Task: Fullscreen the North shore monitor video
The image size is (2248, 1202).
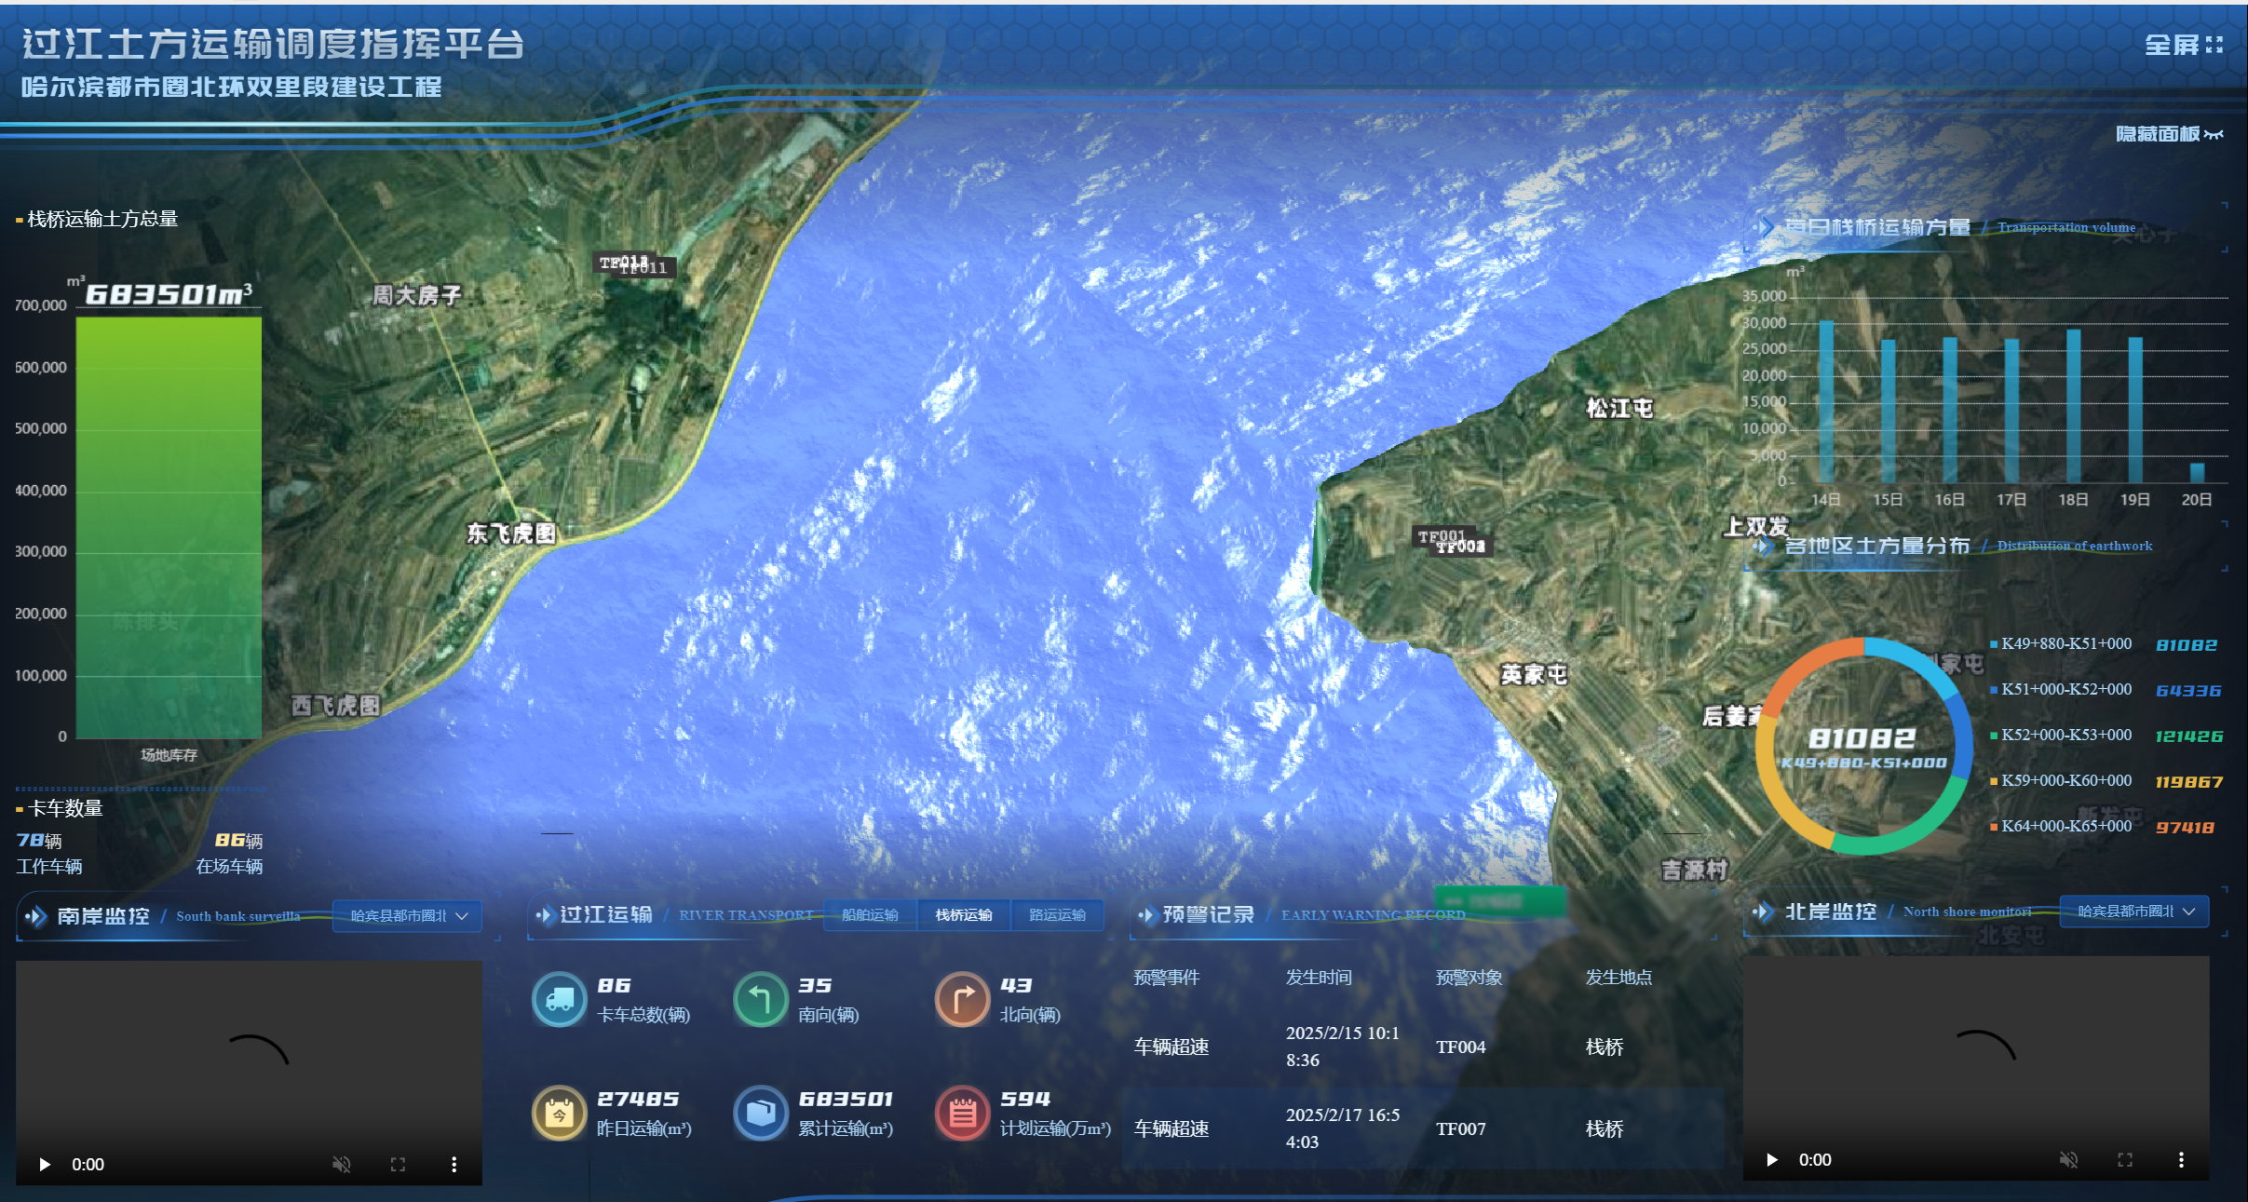Action: coord(2125,1160)
